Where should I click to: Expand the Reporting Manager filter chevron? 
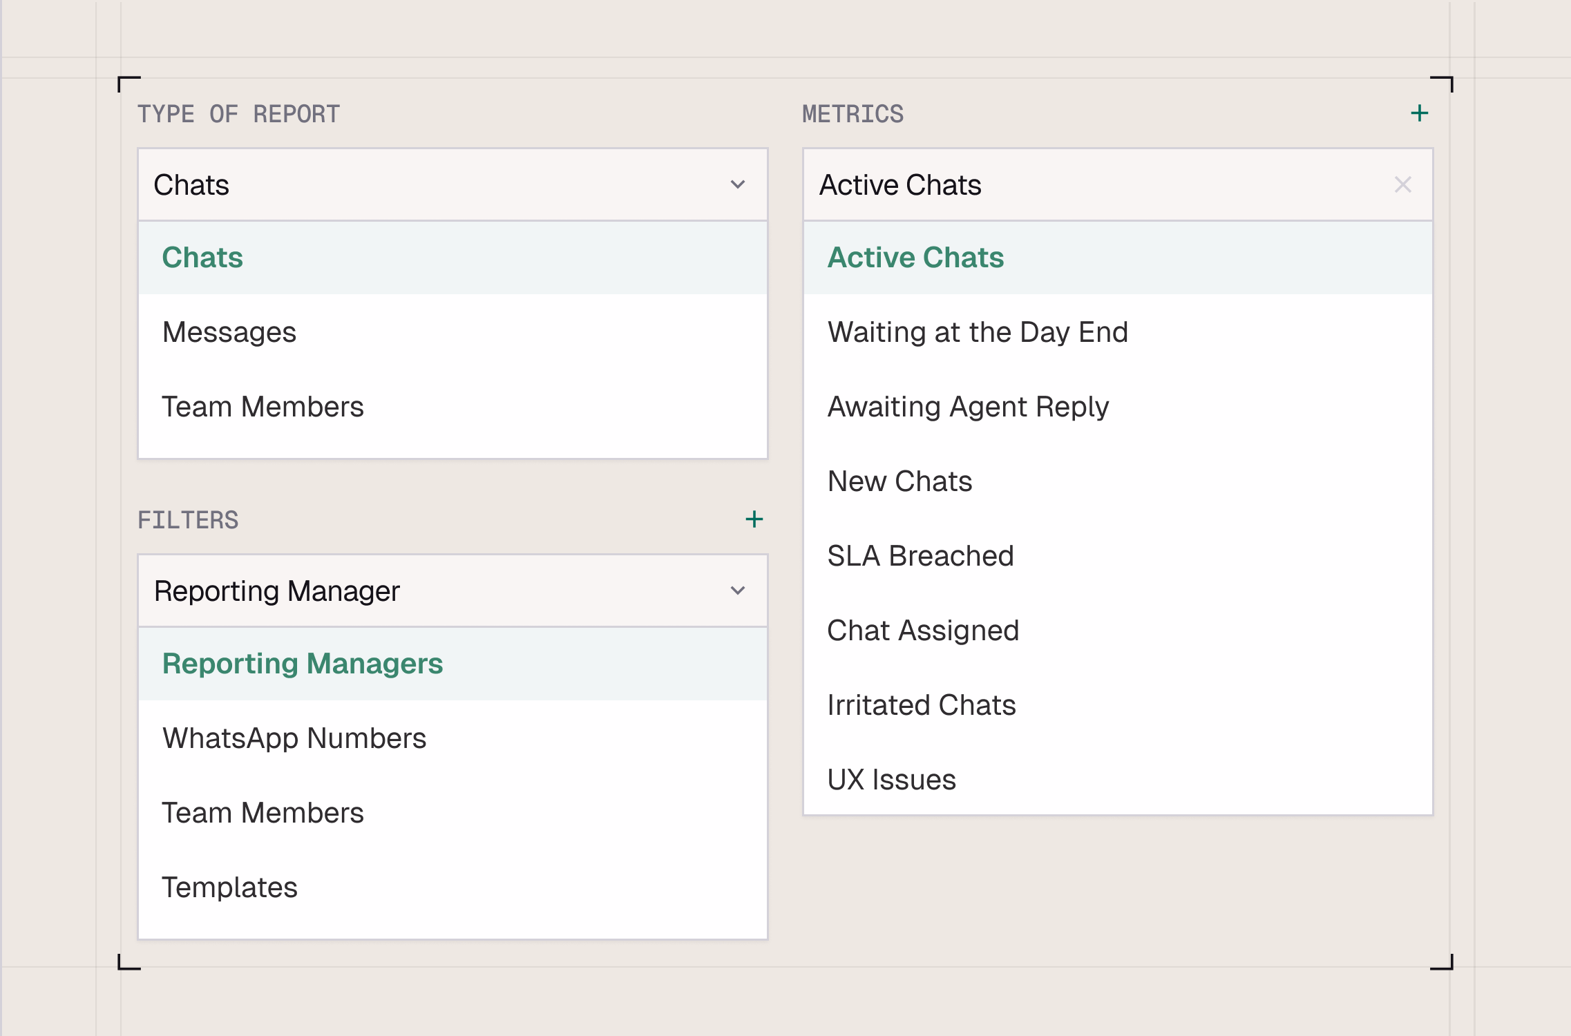tap(738, 591)
